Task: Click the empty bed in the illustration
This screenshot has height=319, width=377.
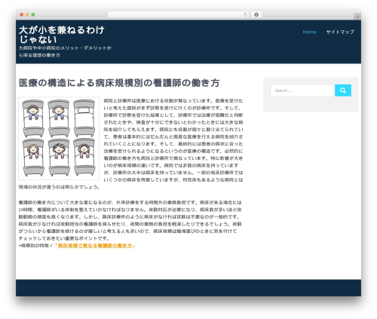Action: pyautogui.click(x=84, y=118)
